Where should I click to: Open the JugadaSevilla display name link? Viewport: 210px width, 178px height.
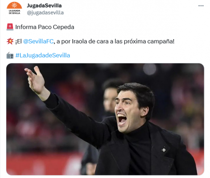click(44, 6)
